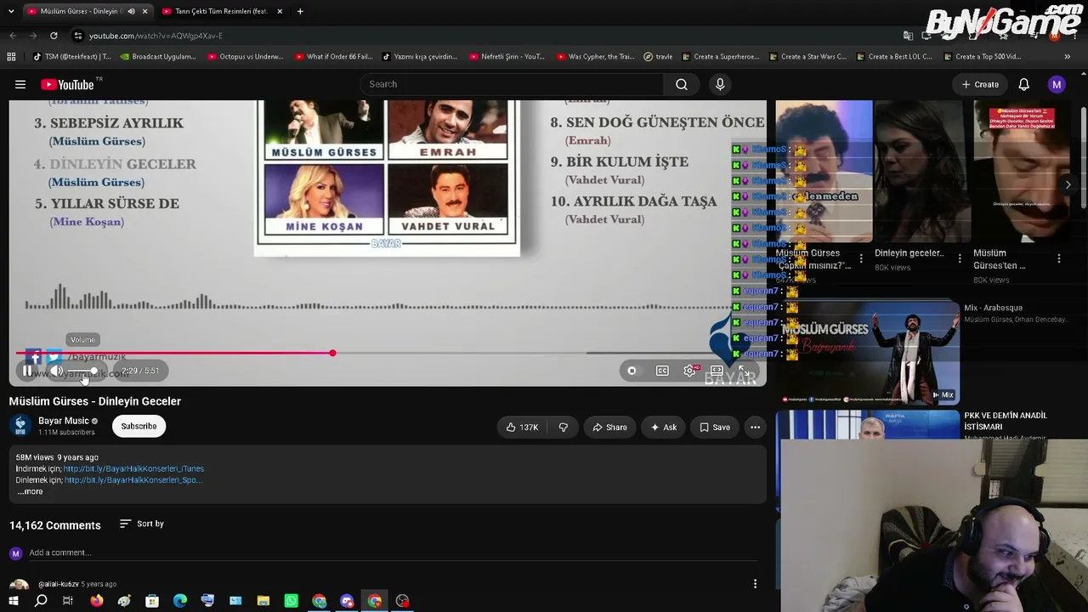
Task: Open options for the @aliali-ku6zv comment
Action: (x=755, y=584)
